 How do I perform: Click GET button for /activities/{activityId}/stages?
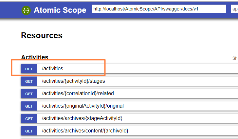pos(29,81)
